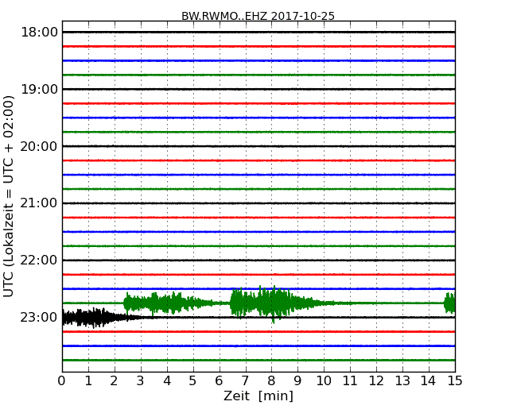The width and height of the screenshot is (517, 413).
Task: Select the 23:00 y-axis tick label
Action: coord(39,318)
